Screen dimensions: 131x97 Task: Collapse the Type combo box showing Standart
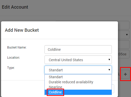(x=78, y=70)
